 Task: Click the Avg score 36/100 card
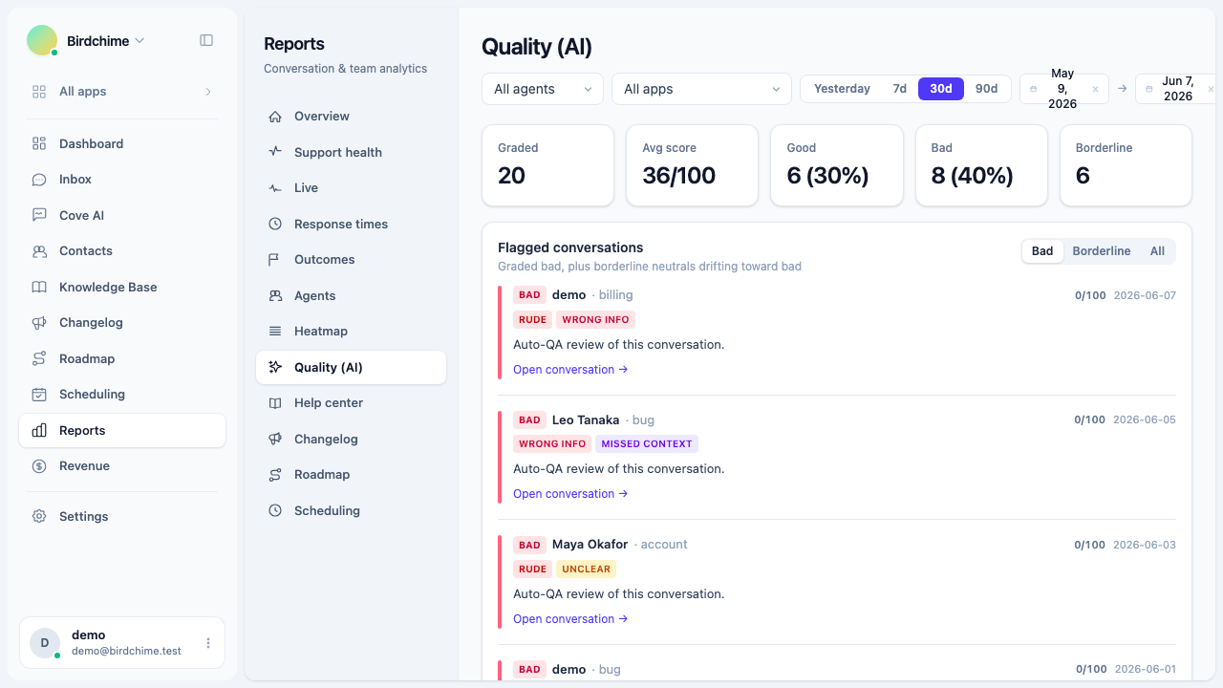click(x=692, y=165)
